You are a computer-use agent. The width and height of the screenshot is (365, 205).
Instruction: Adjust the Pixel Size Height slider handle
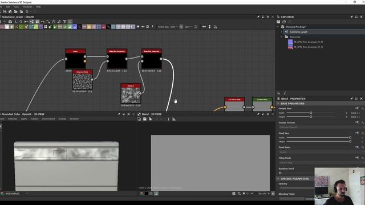click(x=350, y=141)
